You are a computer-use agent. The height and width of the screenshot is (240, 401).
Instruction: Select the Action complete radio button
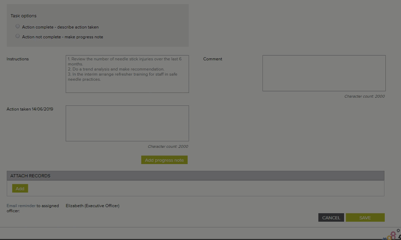click(x=18, y=26)
